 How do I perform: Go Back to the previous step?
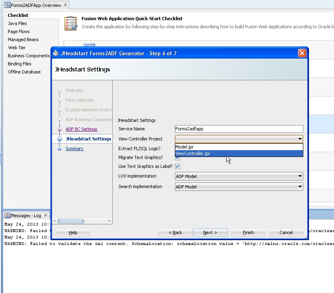(x=175, y=232)
